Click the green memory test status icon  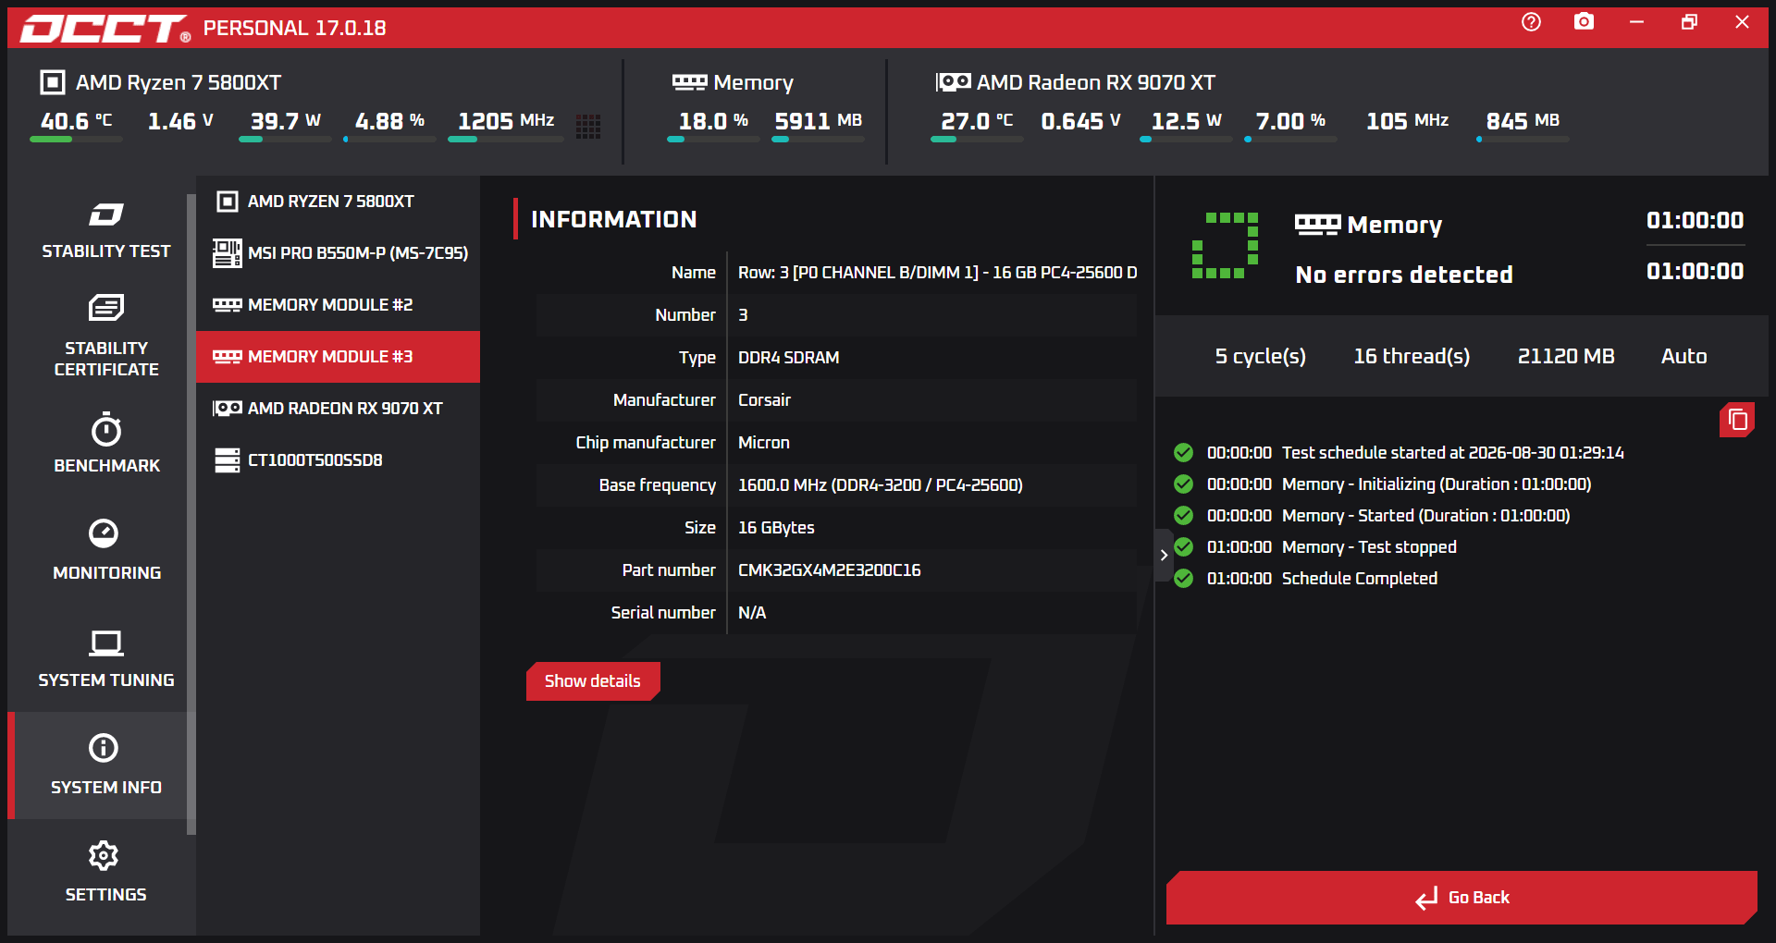point(1225,245)
